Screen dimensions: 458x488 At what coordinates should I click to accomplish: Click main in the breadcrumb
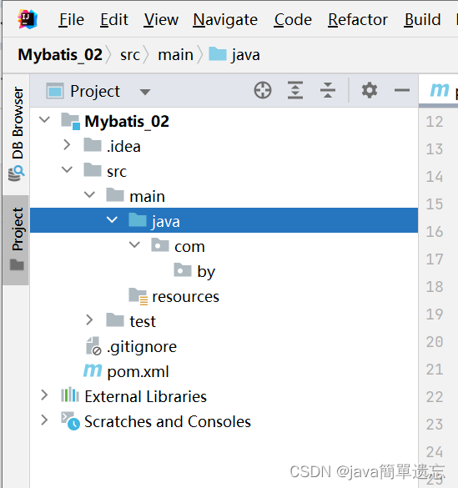point(175,55)
